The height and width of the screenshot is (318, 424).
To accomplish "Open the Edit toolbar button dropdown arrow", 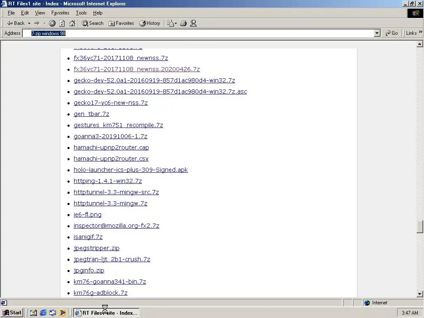I will (176, 23).
